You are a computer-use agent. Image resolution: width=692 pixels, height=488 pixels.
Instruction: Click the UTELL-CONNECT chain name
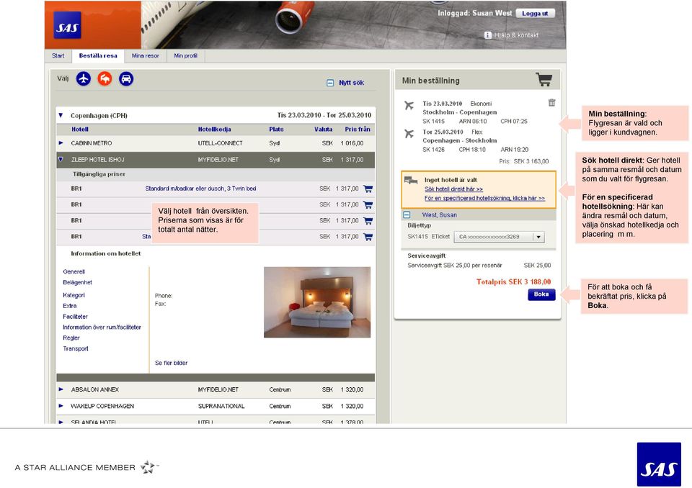[221, 143]
